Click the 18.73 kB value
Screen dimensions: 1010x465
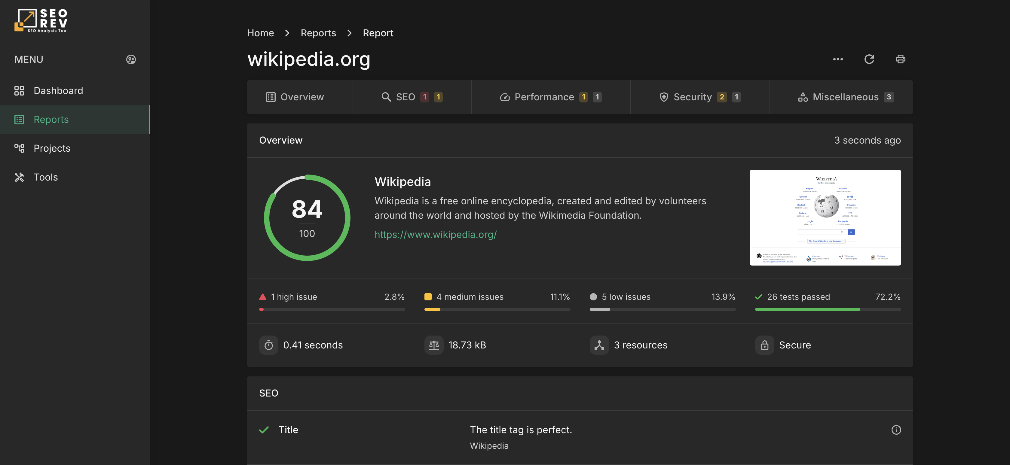tap(467, 345)
